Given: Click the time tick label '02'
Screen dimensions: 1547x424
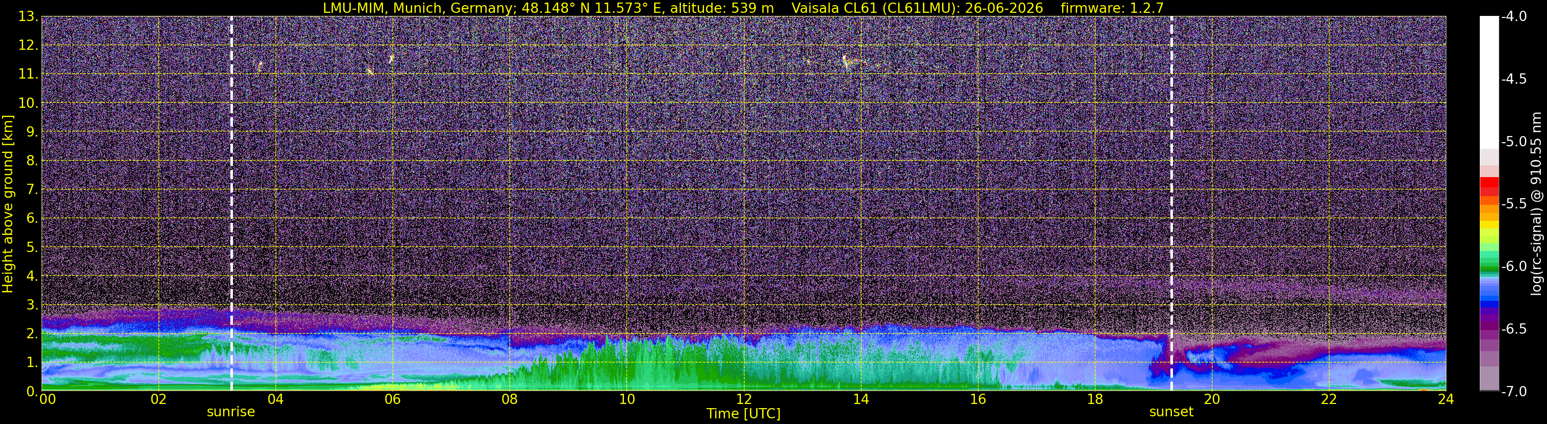Looking at the screenshot, I should point(158,399).
